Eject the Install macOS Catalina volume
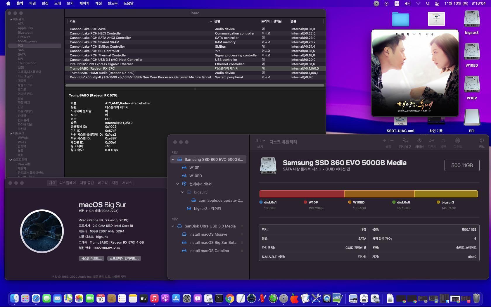This screenshot has height=307, width=491. point(242,251)
